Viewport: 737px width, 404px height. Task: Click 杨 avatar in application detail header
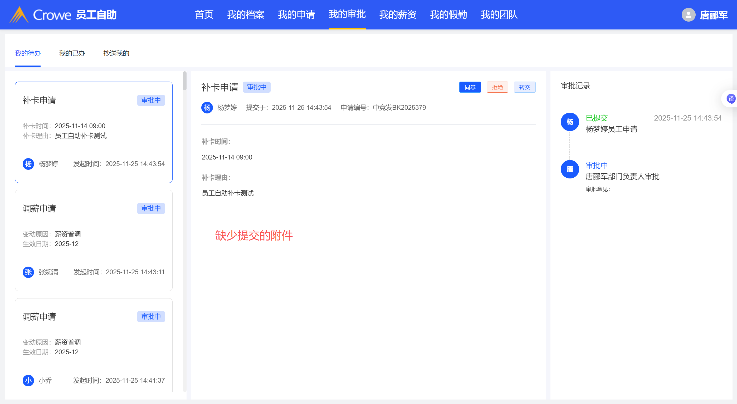(207, 108)
